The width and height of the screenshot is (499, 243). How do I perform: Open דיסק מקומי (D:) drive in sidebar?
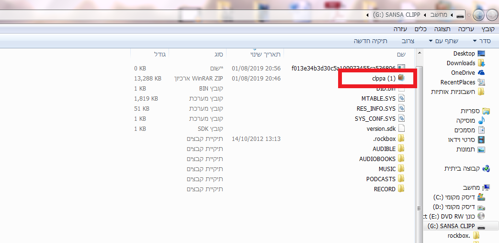click(x=459, y=207)
